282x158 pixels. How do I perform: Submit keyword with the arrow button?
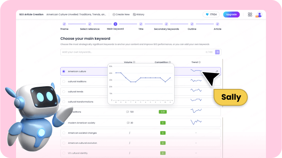(x=217, y=52)
